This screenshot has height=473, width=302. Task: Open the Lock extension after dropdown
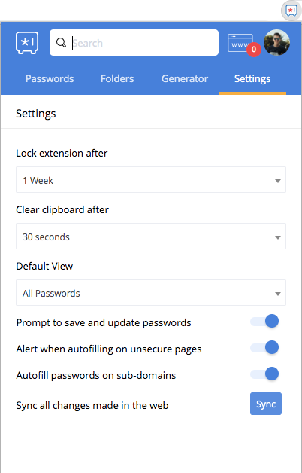point(151,180)
